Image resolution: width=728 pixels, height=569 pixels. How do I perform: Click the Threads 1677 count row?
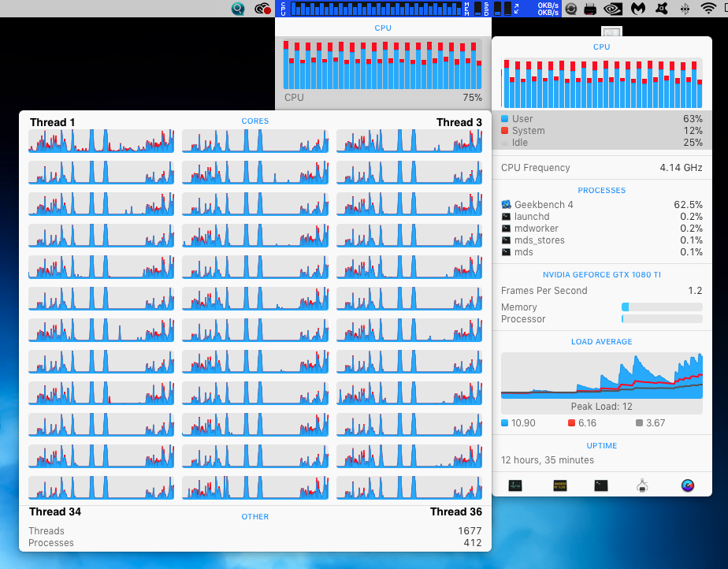pyautogui.click(x=255, y=530)
